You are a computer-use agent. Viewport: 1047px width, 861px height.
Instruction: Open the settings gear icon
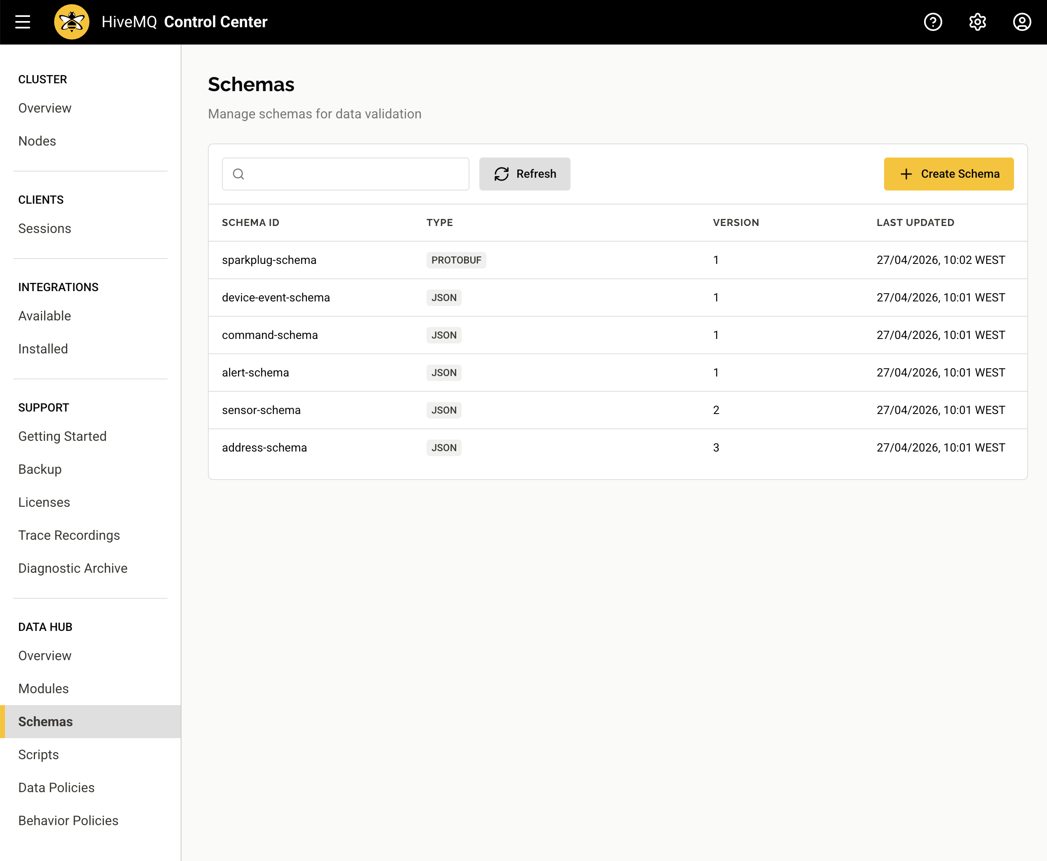tap(978, 22)
